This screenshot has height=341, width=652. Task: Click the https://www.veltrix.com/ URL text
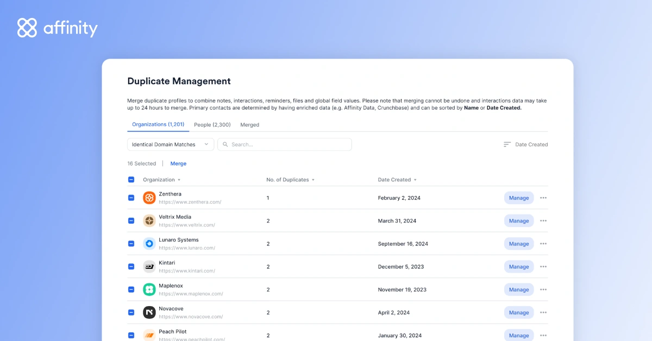tap(187, 225)
